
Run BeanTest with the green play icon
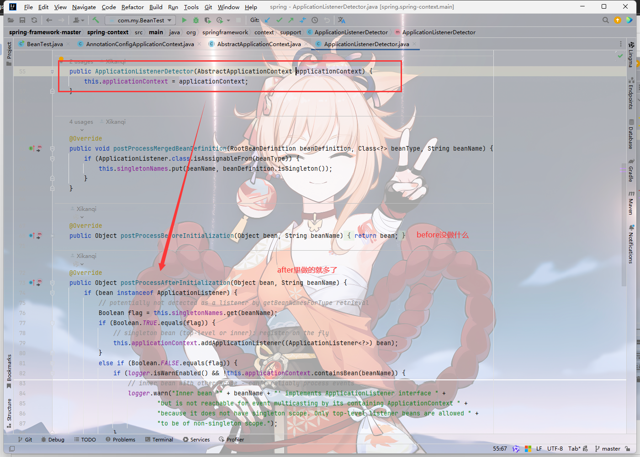pyautogui.click(x=184, y=20)
